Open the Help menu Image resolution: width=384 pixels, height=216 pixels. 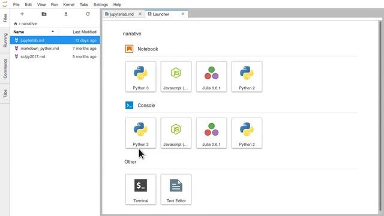pos(117,4)
